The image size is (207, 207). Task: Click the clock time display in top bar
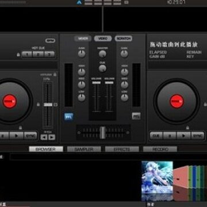[x=176, y=2]
